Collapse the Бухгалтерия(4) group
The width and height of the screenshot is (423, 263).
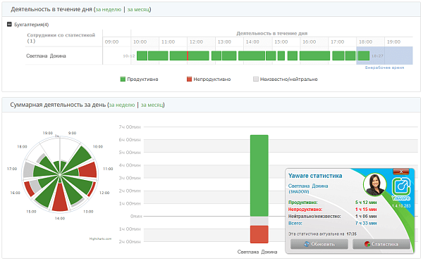click(9, 25)
